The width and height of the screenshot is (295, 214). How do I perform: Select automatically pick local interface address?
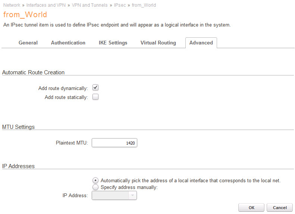(x=95, y=180)
